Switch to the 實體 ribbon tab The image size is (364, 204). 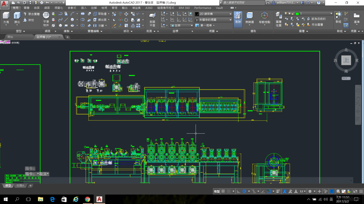click(26, 8)
